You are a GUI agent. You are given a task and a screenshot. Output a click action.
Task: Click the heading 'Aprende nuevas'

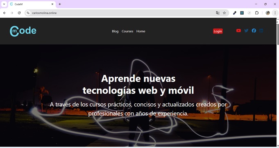[x=138, y=79]
